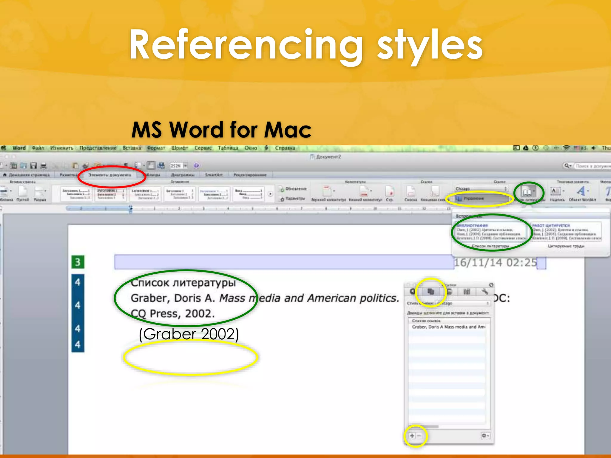Switch to the SmartArt ribbon tab
611x458 pixels.
214,175
